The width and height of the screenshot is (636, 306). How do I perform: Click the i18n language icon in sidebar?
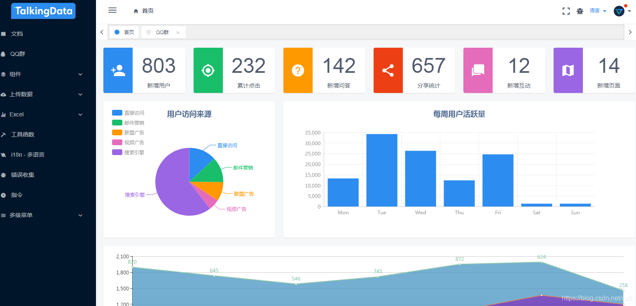(3, 155)
